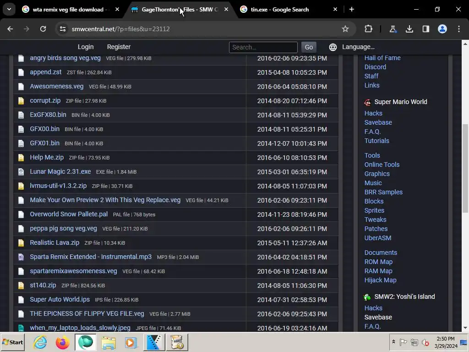Open angry birds song veg.veg link

[65, 58]
